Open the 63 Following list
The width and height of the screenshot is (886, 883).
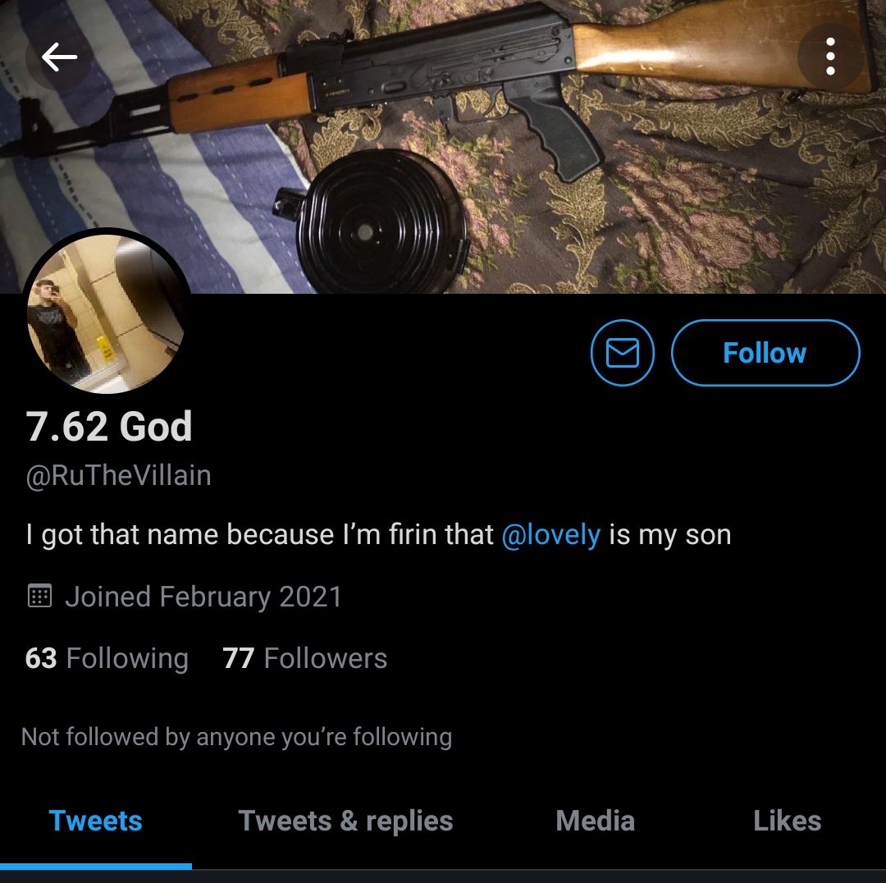pyautogui.click(x=107, y=659)
